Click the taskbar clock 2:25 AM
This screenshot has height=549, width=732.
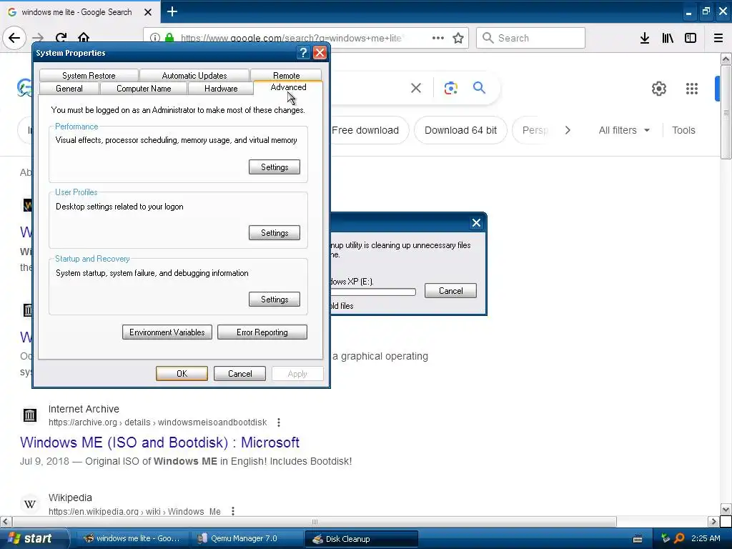pos(706,538)
